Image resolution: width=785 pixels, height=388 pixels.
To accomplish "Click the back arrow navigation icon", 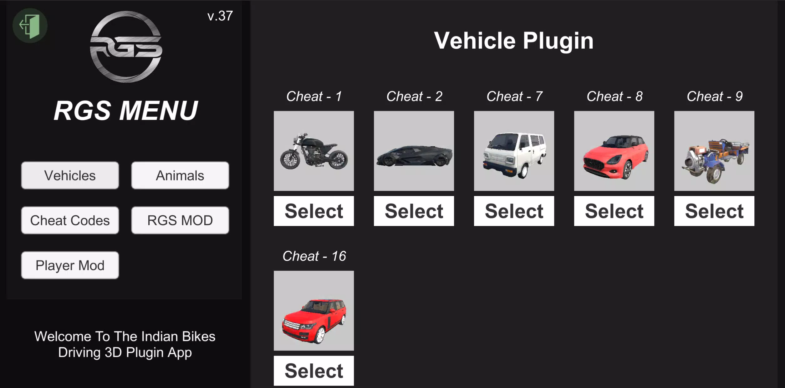I will pos(28,26).
